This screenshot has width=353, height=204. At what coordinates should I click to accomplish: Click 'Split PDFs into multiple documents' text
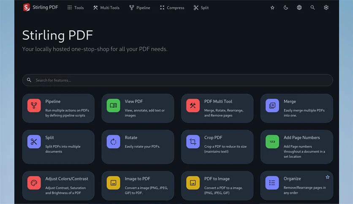(x=63, y=149)
